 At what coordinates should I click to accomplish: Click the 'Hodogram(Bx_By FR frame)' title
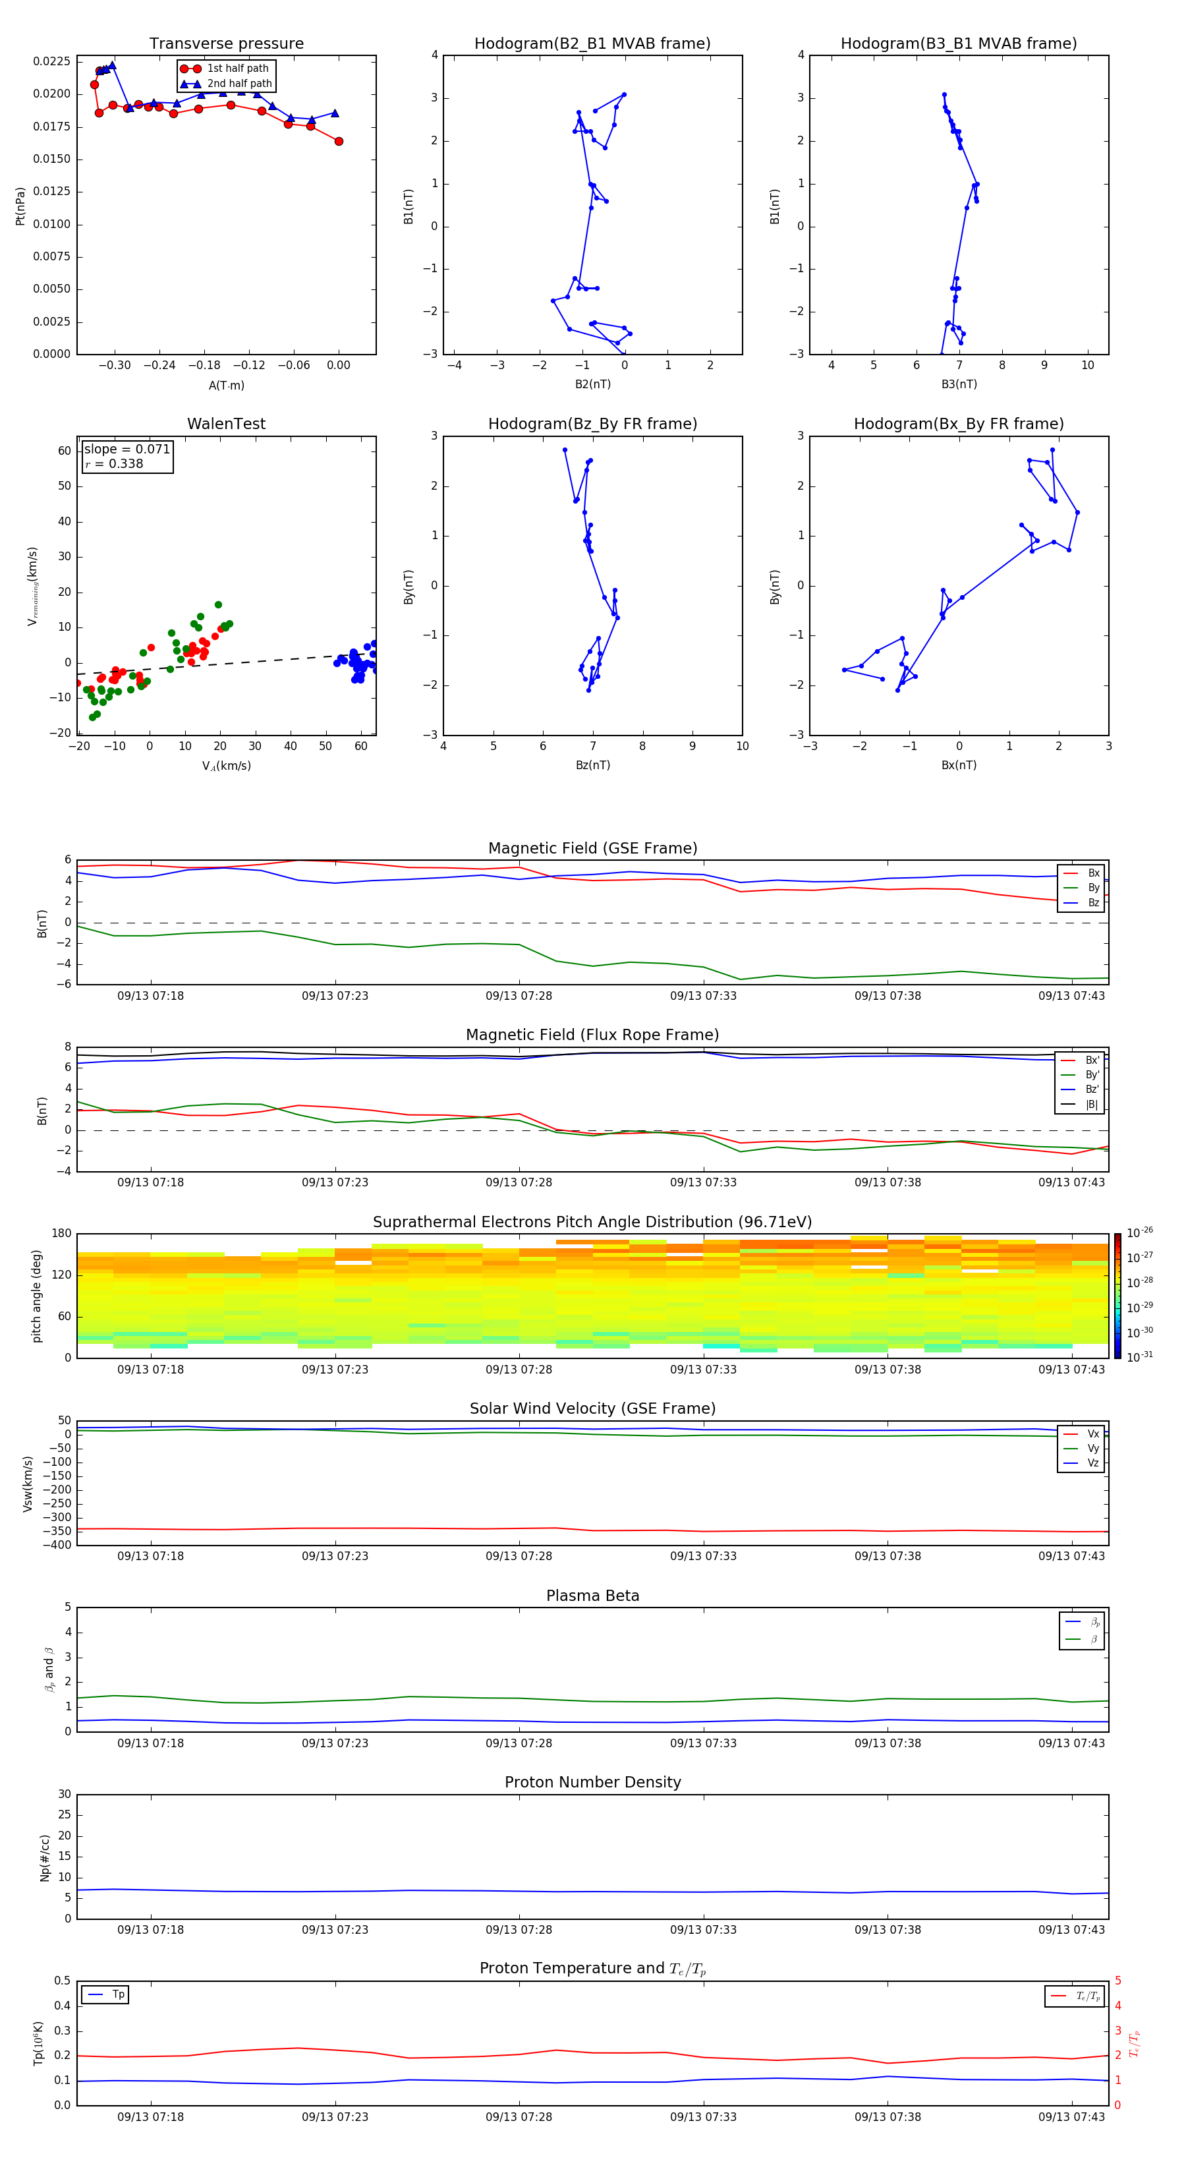(958, 424)
